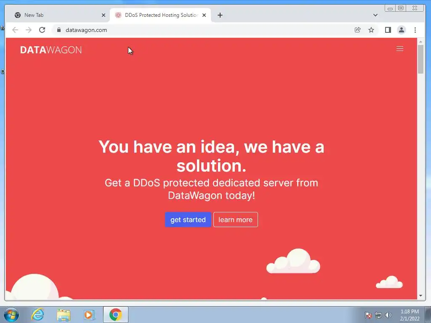Open the Windows Start menu
The width and height of the screenshot is (431, 323).
(11, 315)
